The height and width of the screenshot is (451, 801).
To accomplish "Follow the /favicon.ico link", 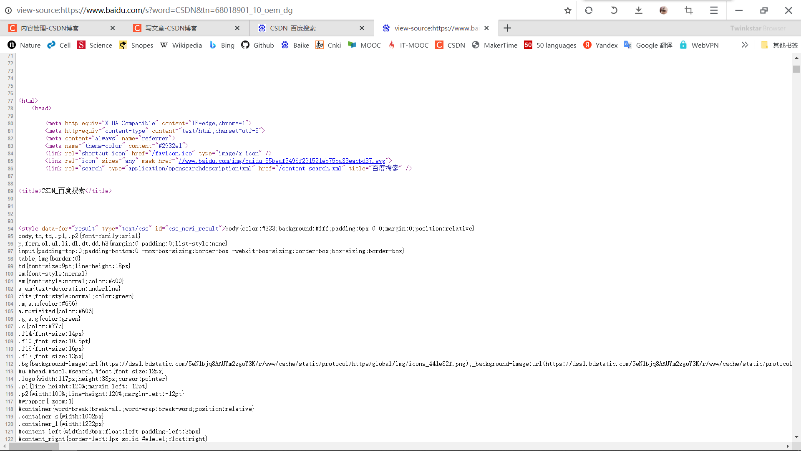I will [x=172, y=153].
